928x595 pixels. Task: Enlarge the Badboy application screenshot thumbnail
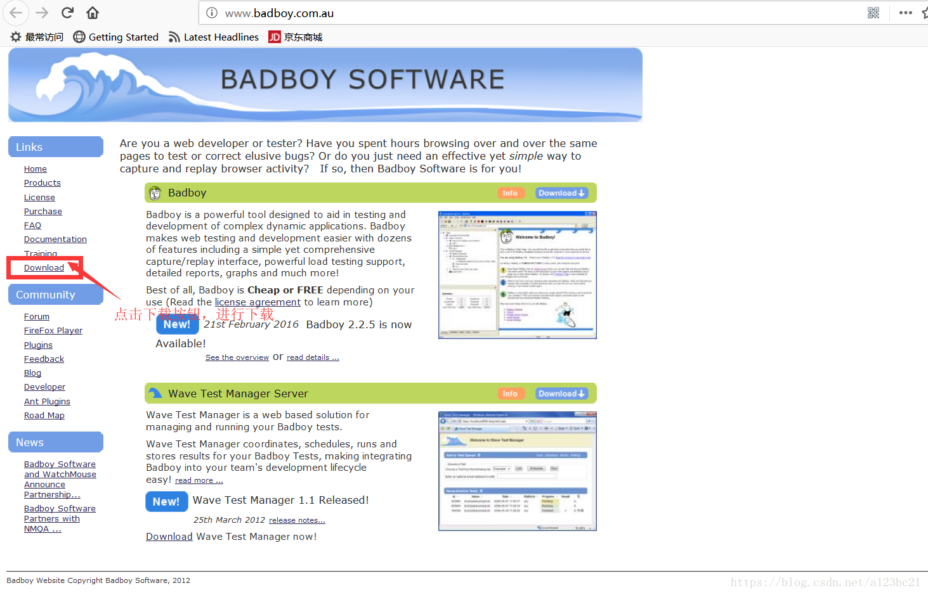tap(518, 275)
